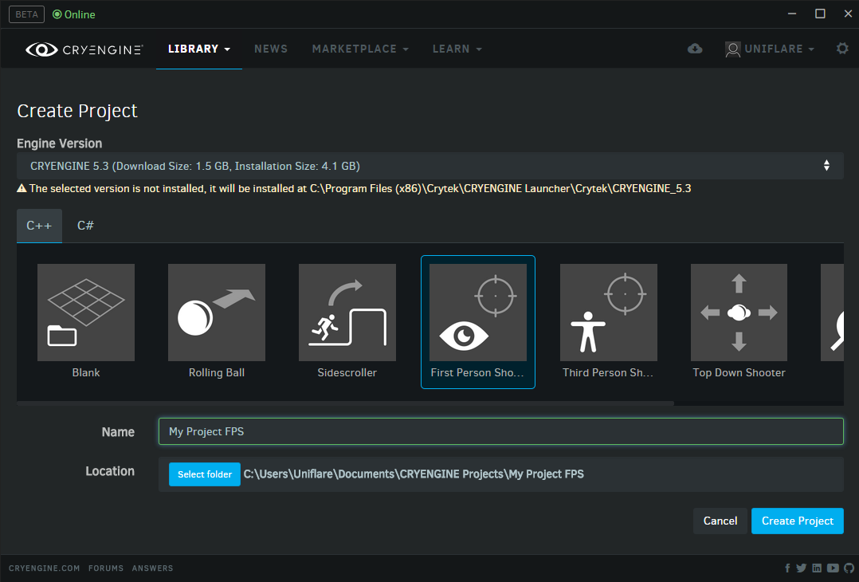Image resolution: width=859 pixels, height=582 pixels.
Task: Choose the Top Down Shooter template
Action: point(739,321)
